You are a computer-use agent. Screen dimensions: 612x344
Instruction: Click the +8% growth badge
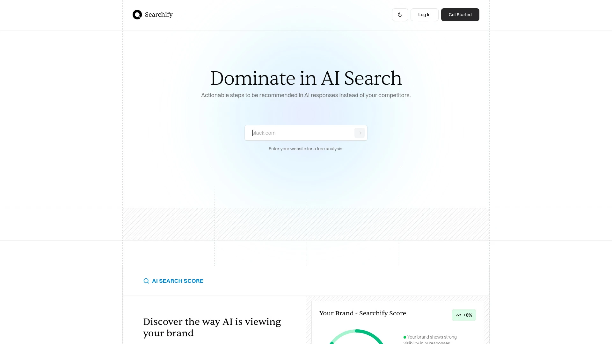[x=464, y=315]
